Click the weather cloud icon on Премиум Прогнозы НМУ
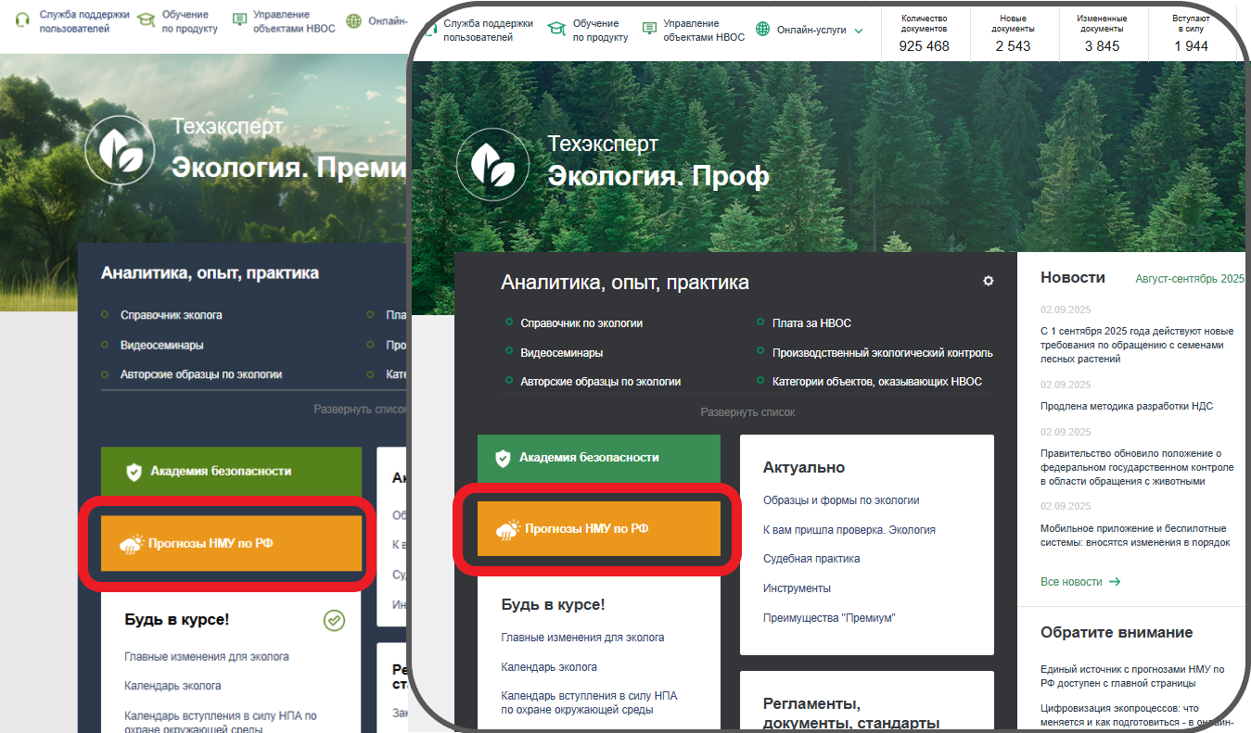 click(x=132, y=544)
